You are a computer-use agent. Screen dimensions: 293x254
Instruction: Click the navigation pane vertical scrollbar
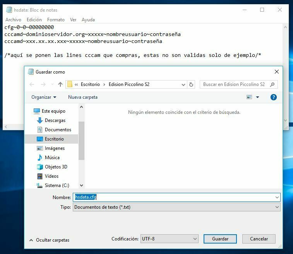pos(81,140)
